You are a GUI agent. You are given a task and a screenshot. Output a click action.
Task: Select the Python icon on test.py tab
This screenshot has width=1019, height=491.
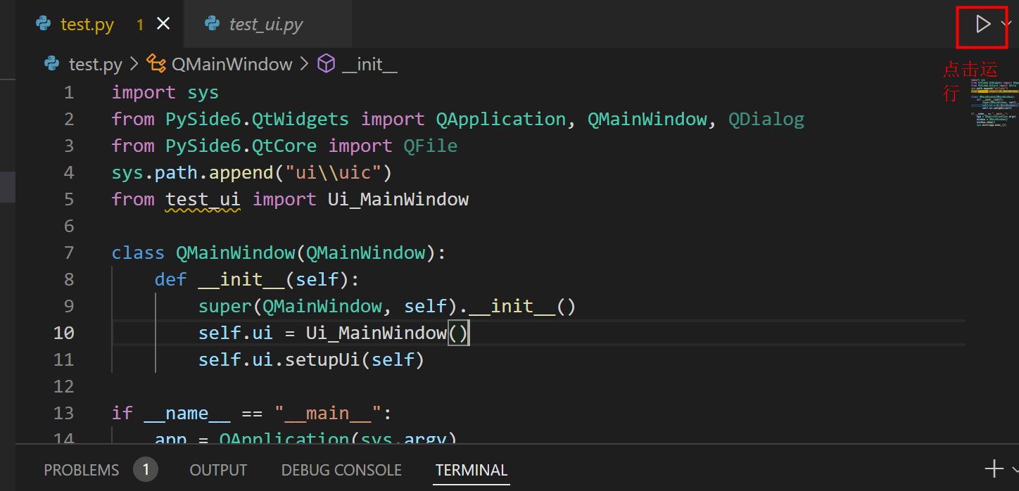[42, 23]
